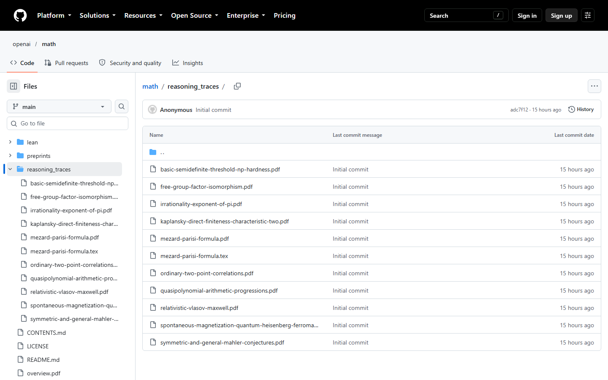The width and height of the screenshot is (608, 380).
Task: Switch to the Code tab
Action: point(22,63)
